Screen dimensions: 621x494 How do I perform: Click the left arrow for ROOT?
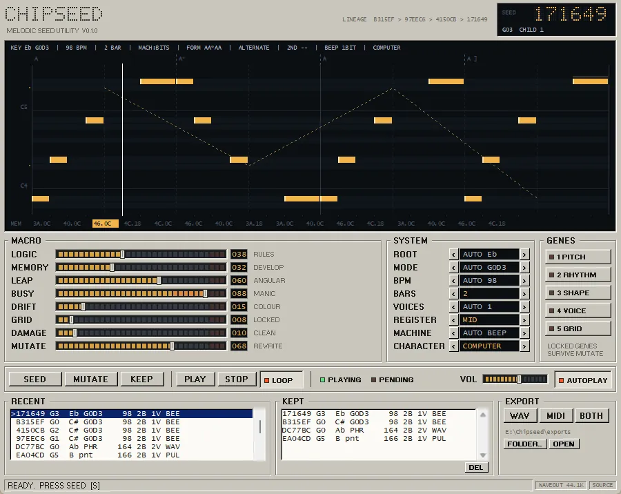453,255
